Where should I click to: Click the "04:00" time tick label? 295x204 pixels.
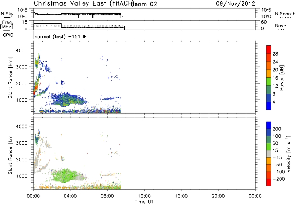point(70,196)
